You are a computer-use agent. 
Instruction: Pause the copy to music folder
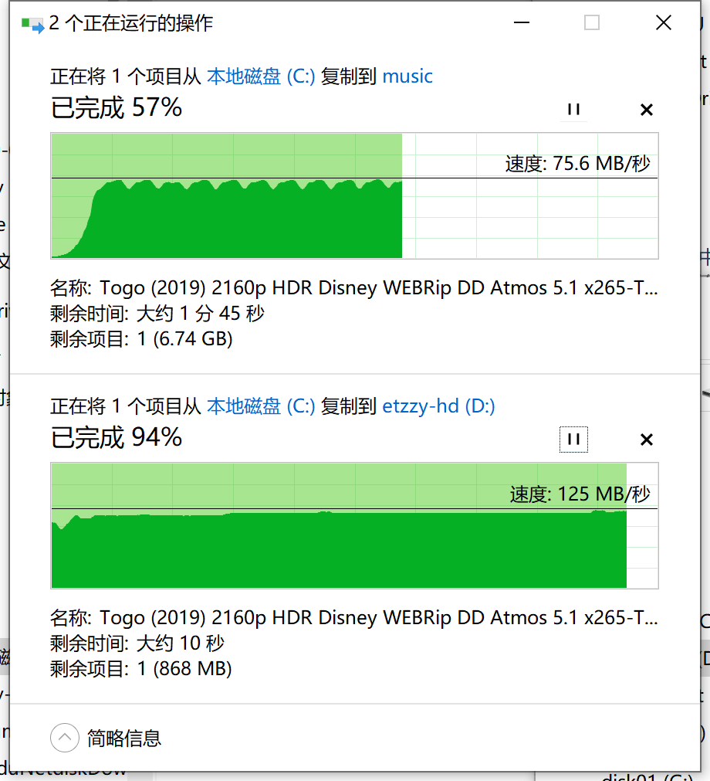coord(573,110)
